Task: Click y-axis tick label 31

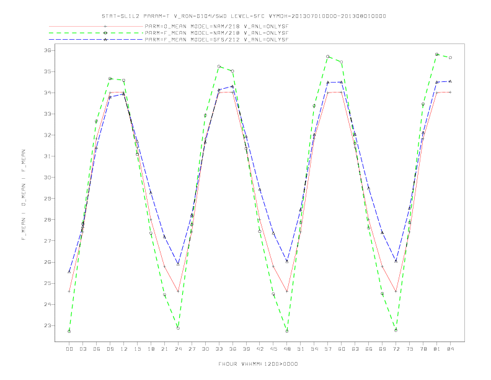Action: click(47, 156)
